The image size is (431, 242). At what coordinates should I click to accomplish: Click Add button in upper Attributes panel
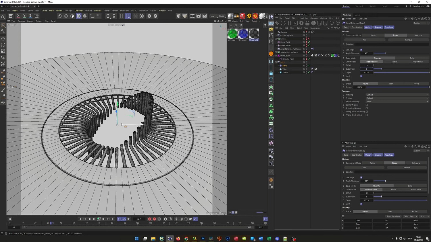pyautogui.click(x=365, y=40)
